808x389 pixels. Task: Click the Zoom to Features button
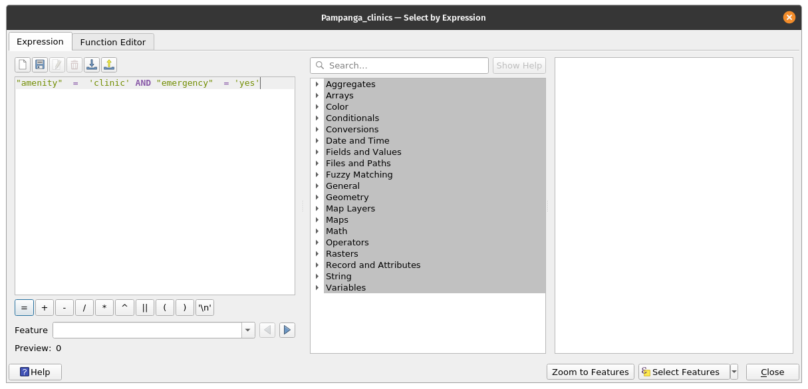[590, 372]
